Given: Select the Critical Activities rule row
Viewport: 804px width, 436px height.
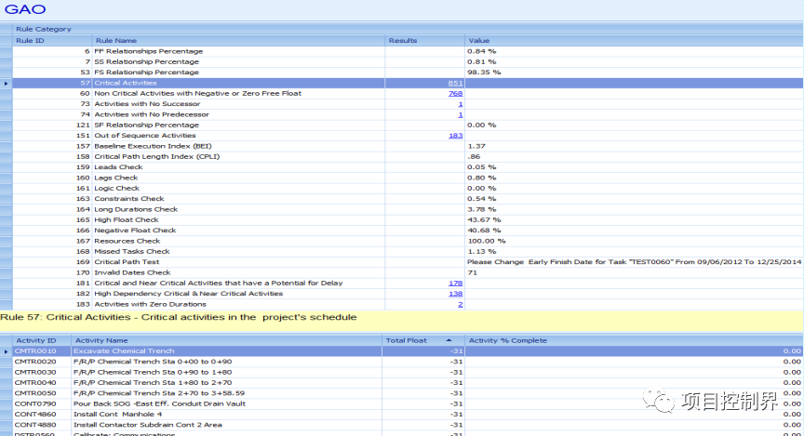Looking at the screenshot, I should click(409, 83).
